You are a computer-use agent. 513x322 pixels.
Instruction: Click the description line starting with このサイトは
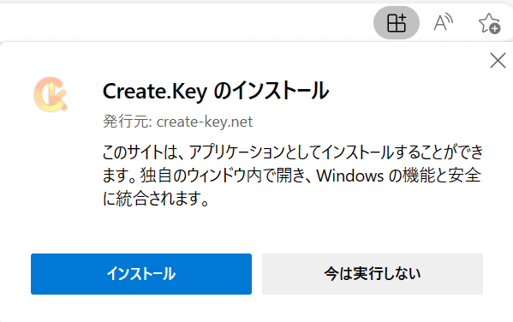[x=293, y=152]
